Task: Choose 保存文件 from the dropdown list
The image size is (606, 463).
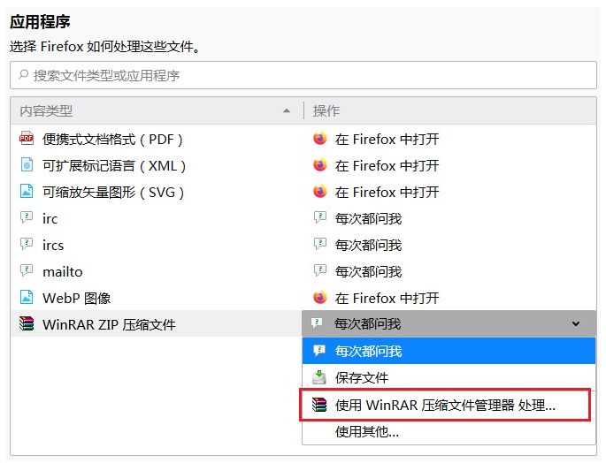Action: click(x=362, y=377)
